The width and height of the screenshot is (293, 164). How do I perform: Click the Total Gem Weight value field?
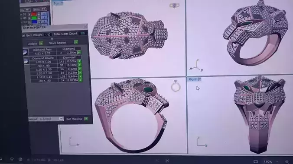[48, 35]
